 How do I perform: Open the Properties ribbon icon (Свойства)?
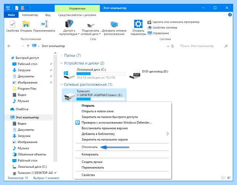coord(13,26)
